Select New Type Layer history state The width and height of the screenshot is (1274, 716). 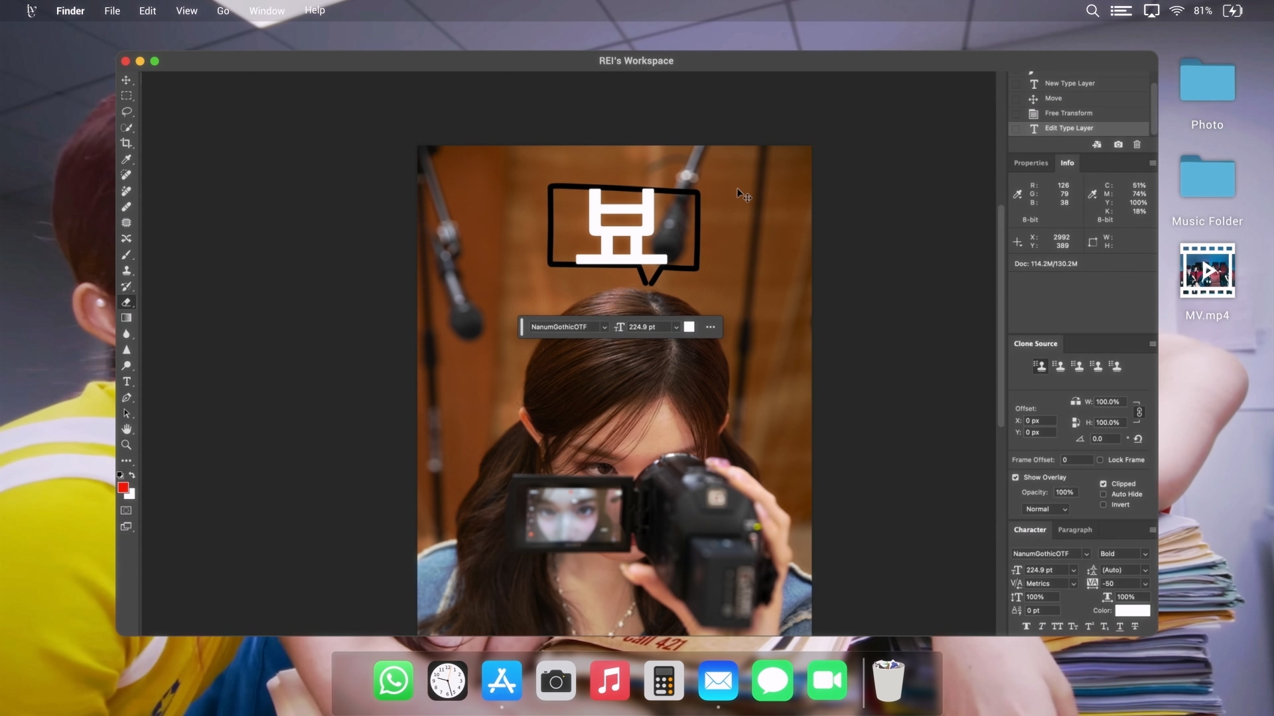click(x=1079, y=84)
